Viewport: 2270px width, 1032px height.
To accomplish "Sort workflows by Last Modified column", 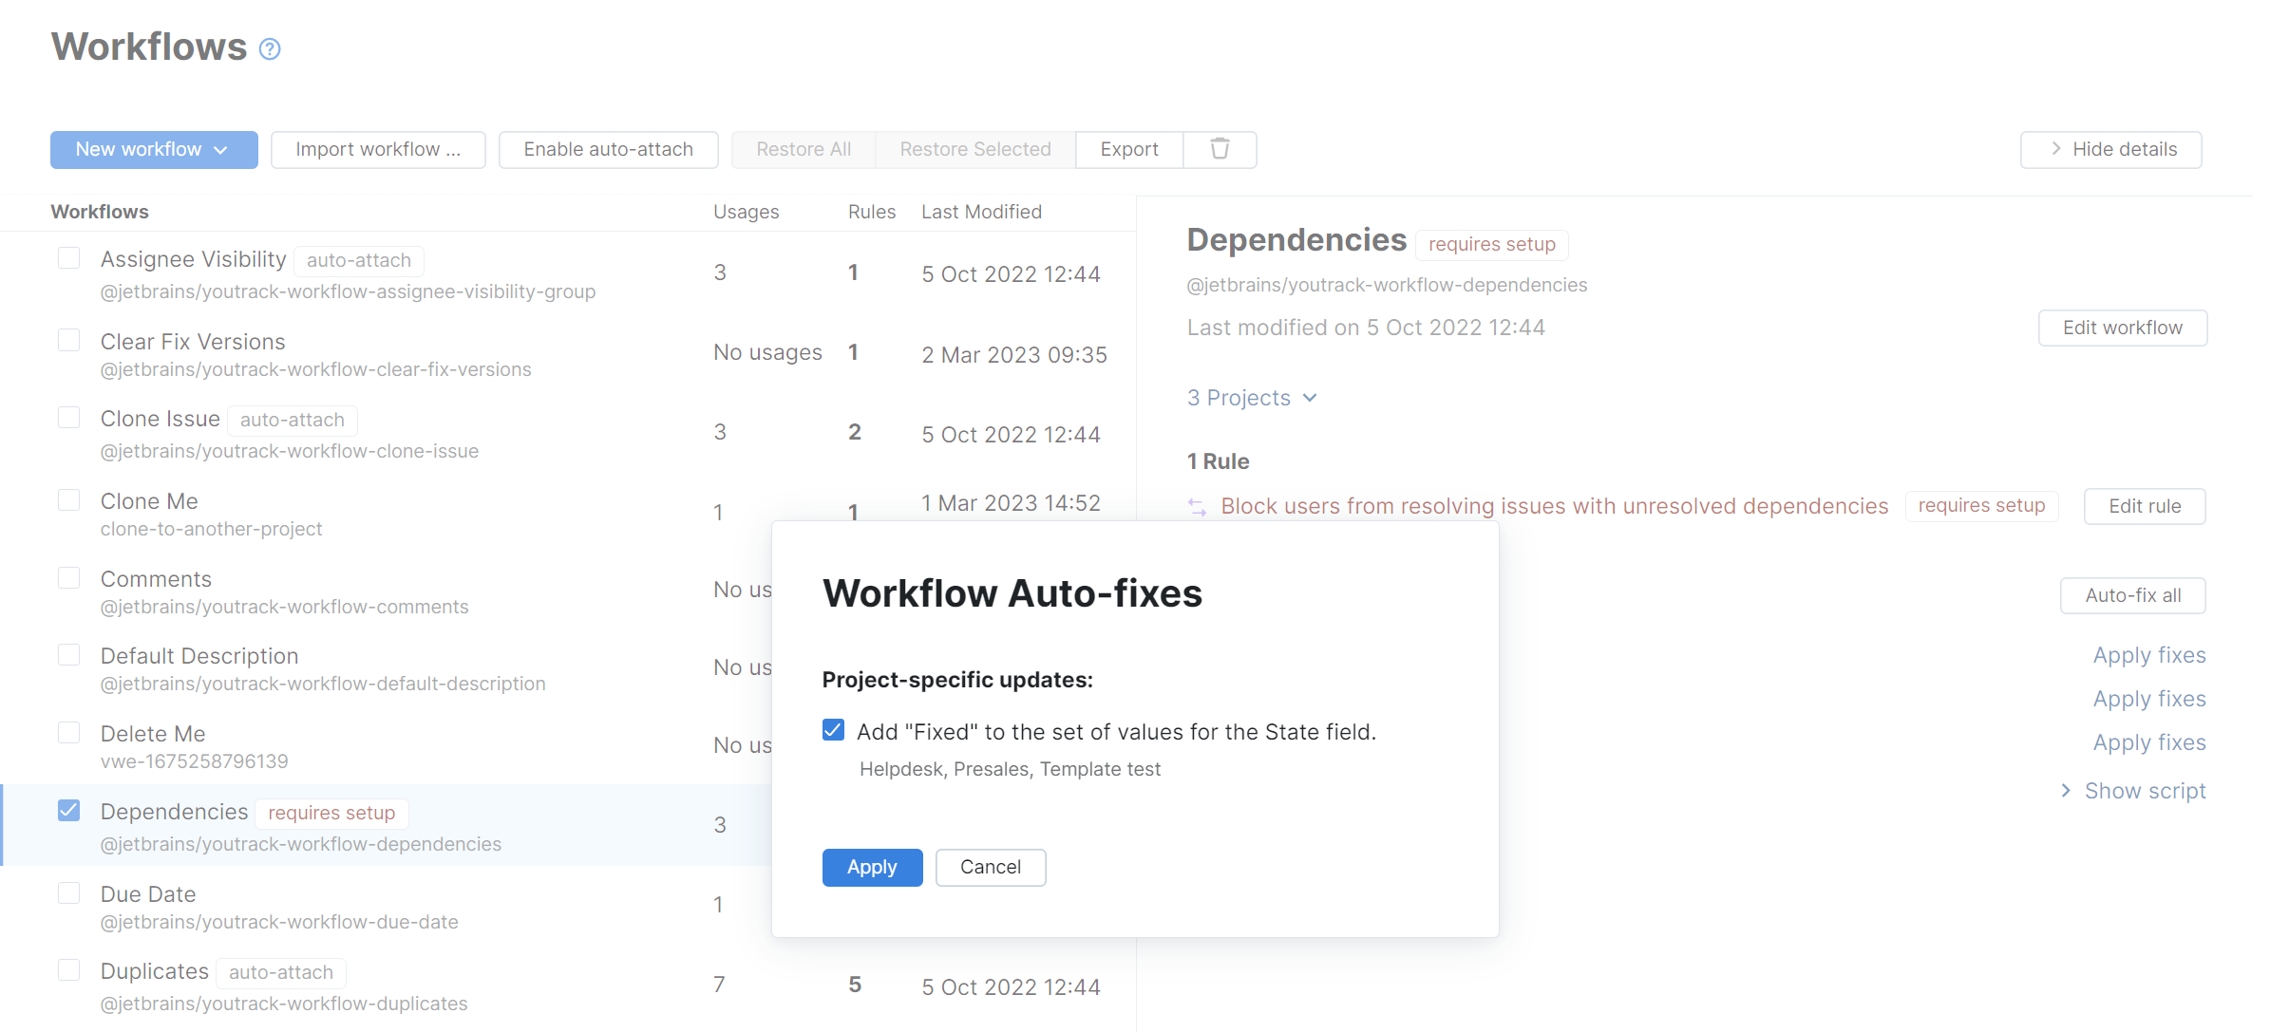I will [x=981, y=211].
